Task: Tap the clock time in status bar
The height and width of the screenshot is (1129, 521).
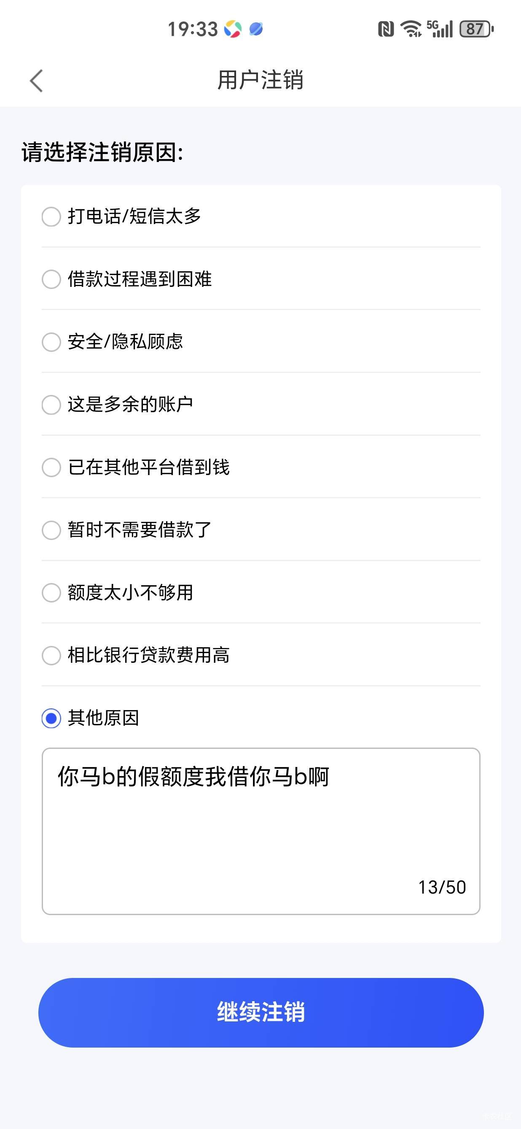Action: coord(193,30)
